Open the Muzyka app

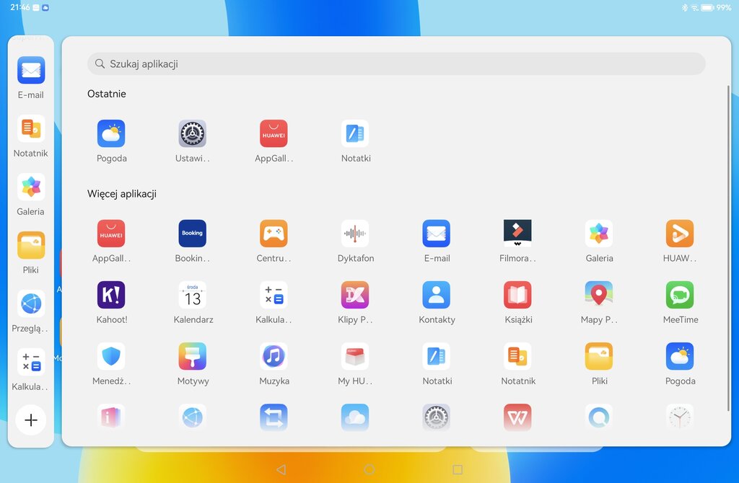coord(274,356)
